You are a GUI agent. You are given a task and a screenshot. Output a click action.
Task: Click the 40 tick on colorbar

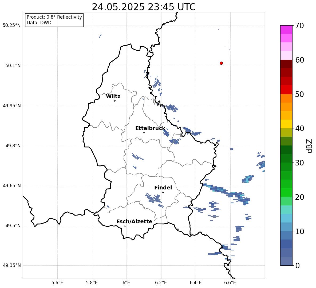point(299,128)
